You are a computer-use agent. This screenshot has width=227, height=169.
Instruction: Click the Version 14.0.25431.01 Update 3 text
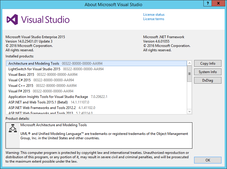(29, 41)
